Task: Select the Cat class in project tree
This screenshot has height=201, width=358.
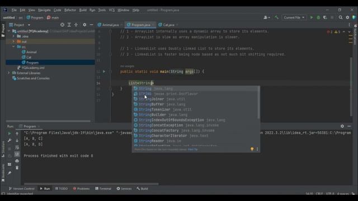Action: (29, 57)
